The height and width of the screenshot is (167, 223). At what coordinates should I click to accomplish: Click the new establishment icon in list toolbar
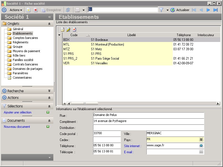(62, 30)
